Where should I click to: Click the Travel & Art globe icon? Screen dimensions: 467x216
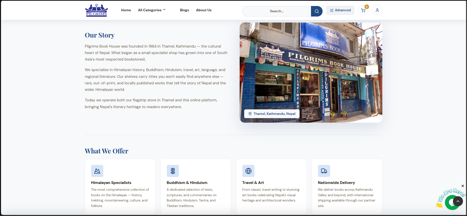[x=248, y=171]
